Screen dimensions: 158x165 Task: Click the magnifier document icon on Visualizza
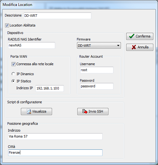(x=29, y=111)
